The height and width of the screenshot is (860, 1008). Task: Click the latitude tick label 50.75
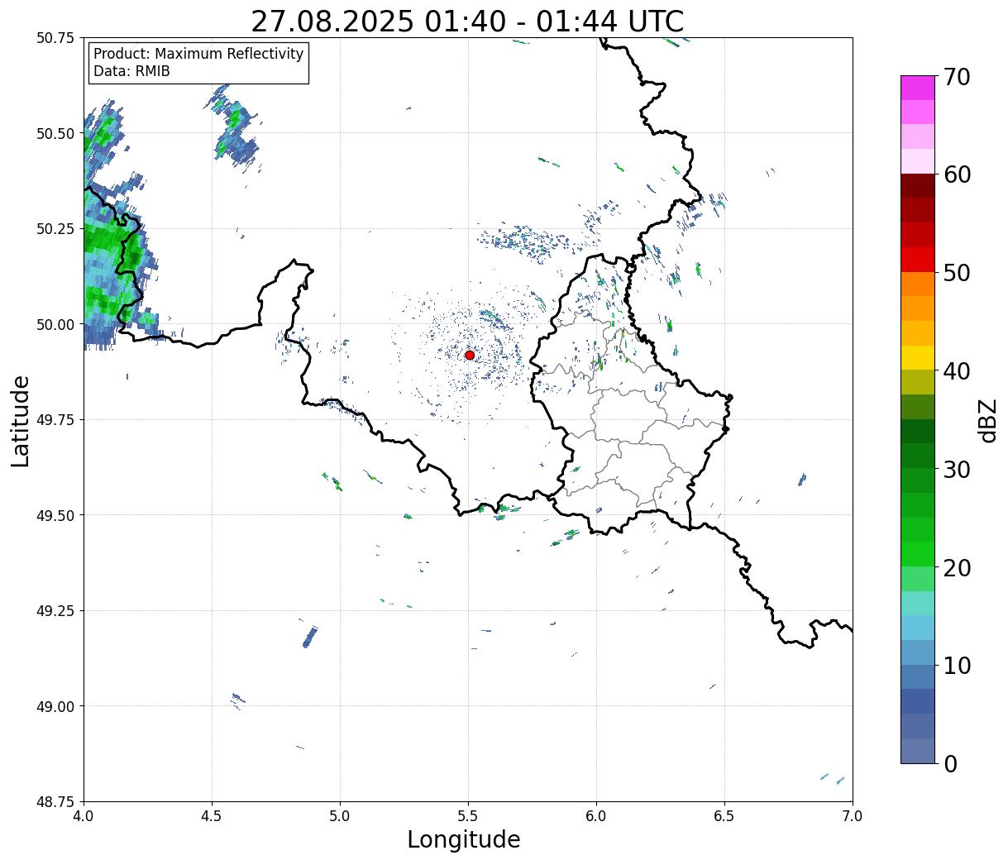point(55,38)
